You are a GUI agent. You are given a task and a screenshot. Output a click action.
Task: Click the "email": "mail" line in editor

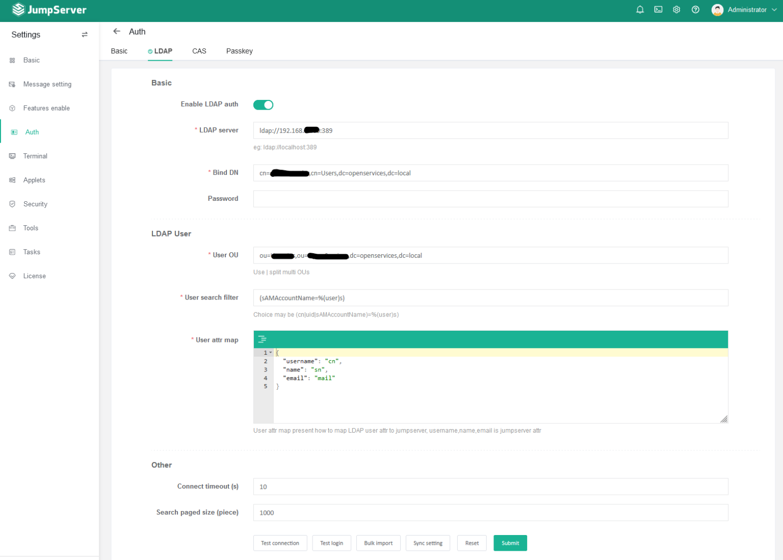click(x=309, y=378)
